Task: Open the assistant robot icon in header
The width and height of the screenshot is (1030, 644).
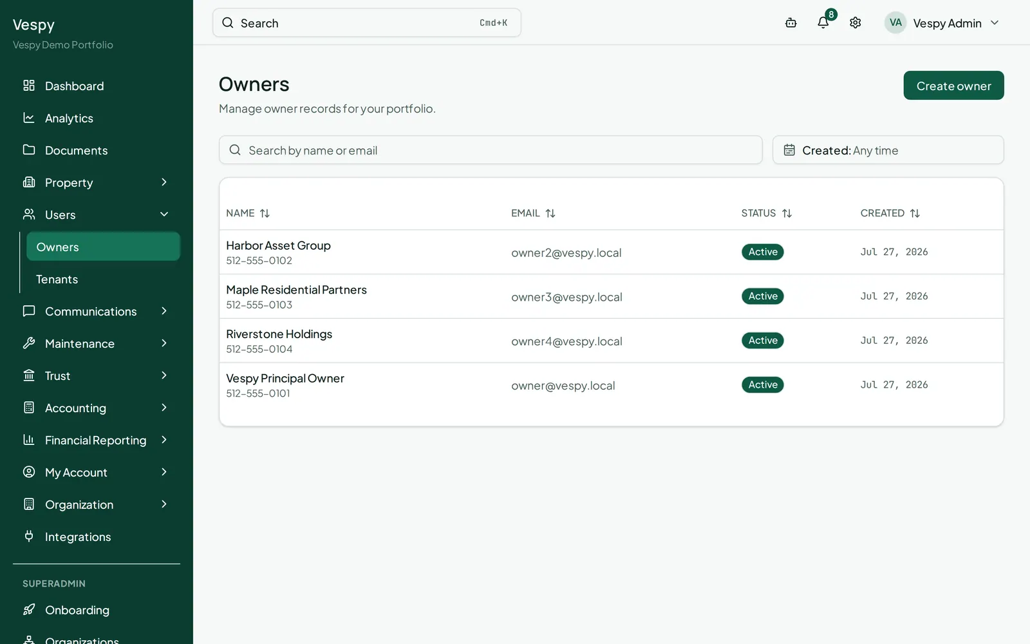Action: click(x=791, y=23)
